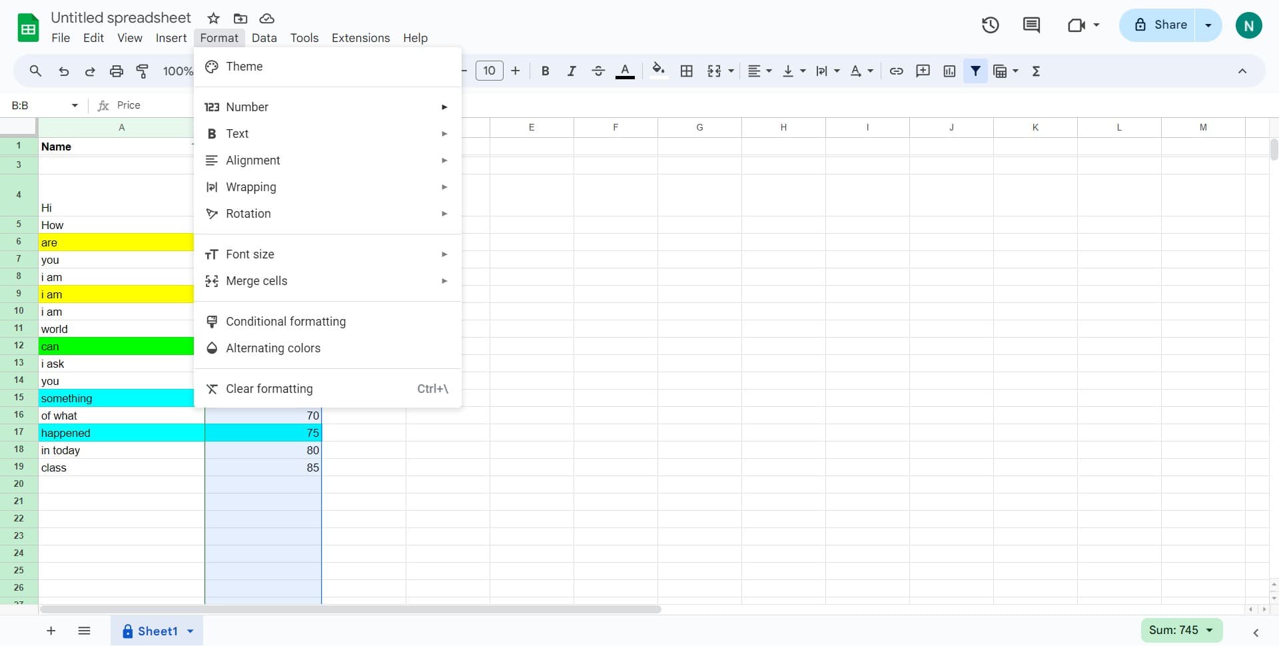Toggle italic text formatting

pyautogui.click(x=571, y=71)
